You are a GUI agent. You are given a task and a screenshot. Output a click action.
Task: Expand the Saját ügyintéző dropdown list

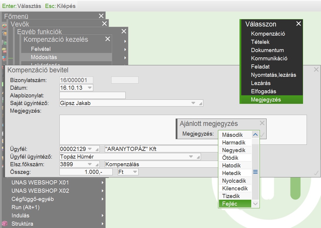coord(193,103)
